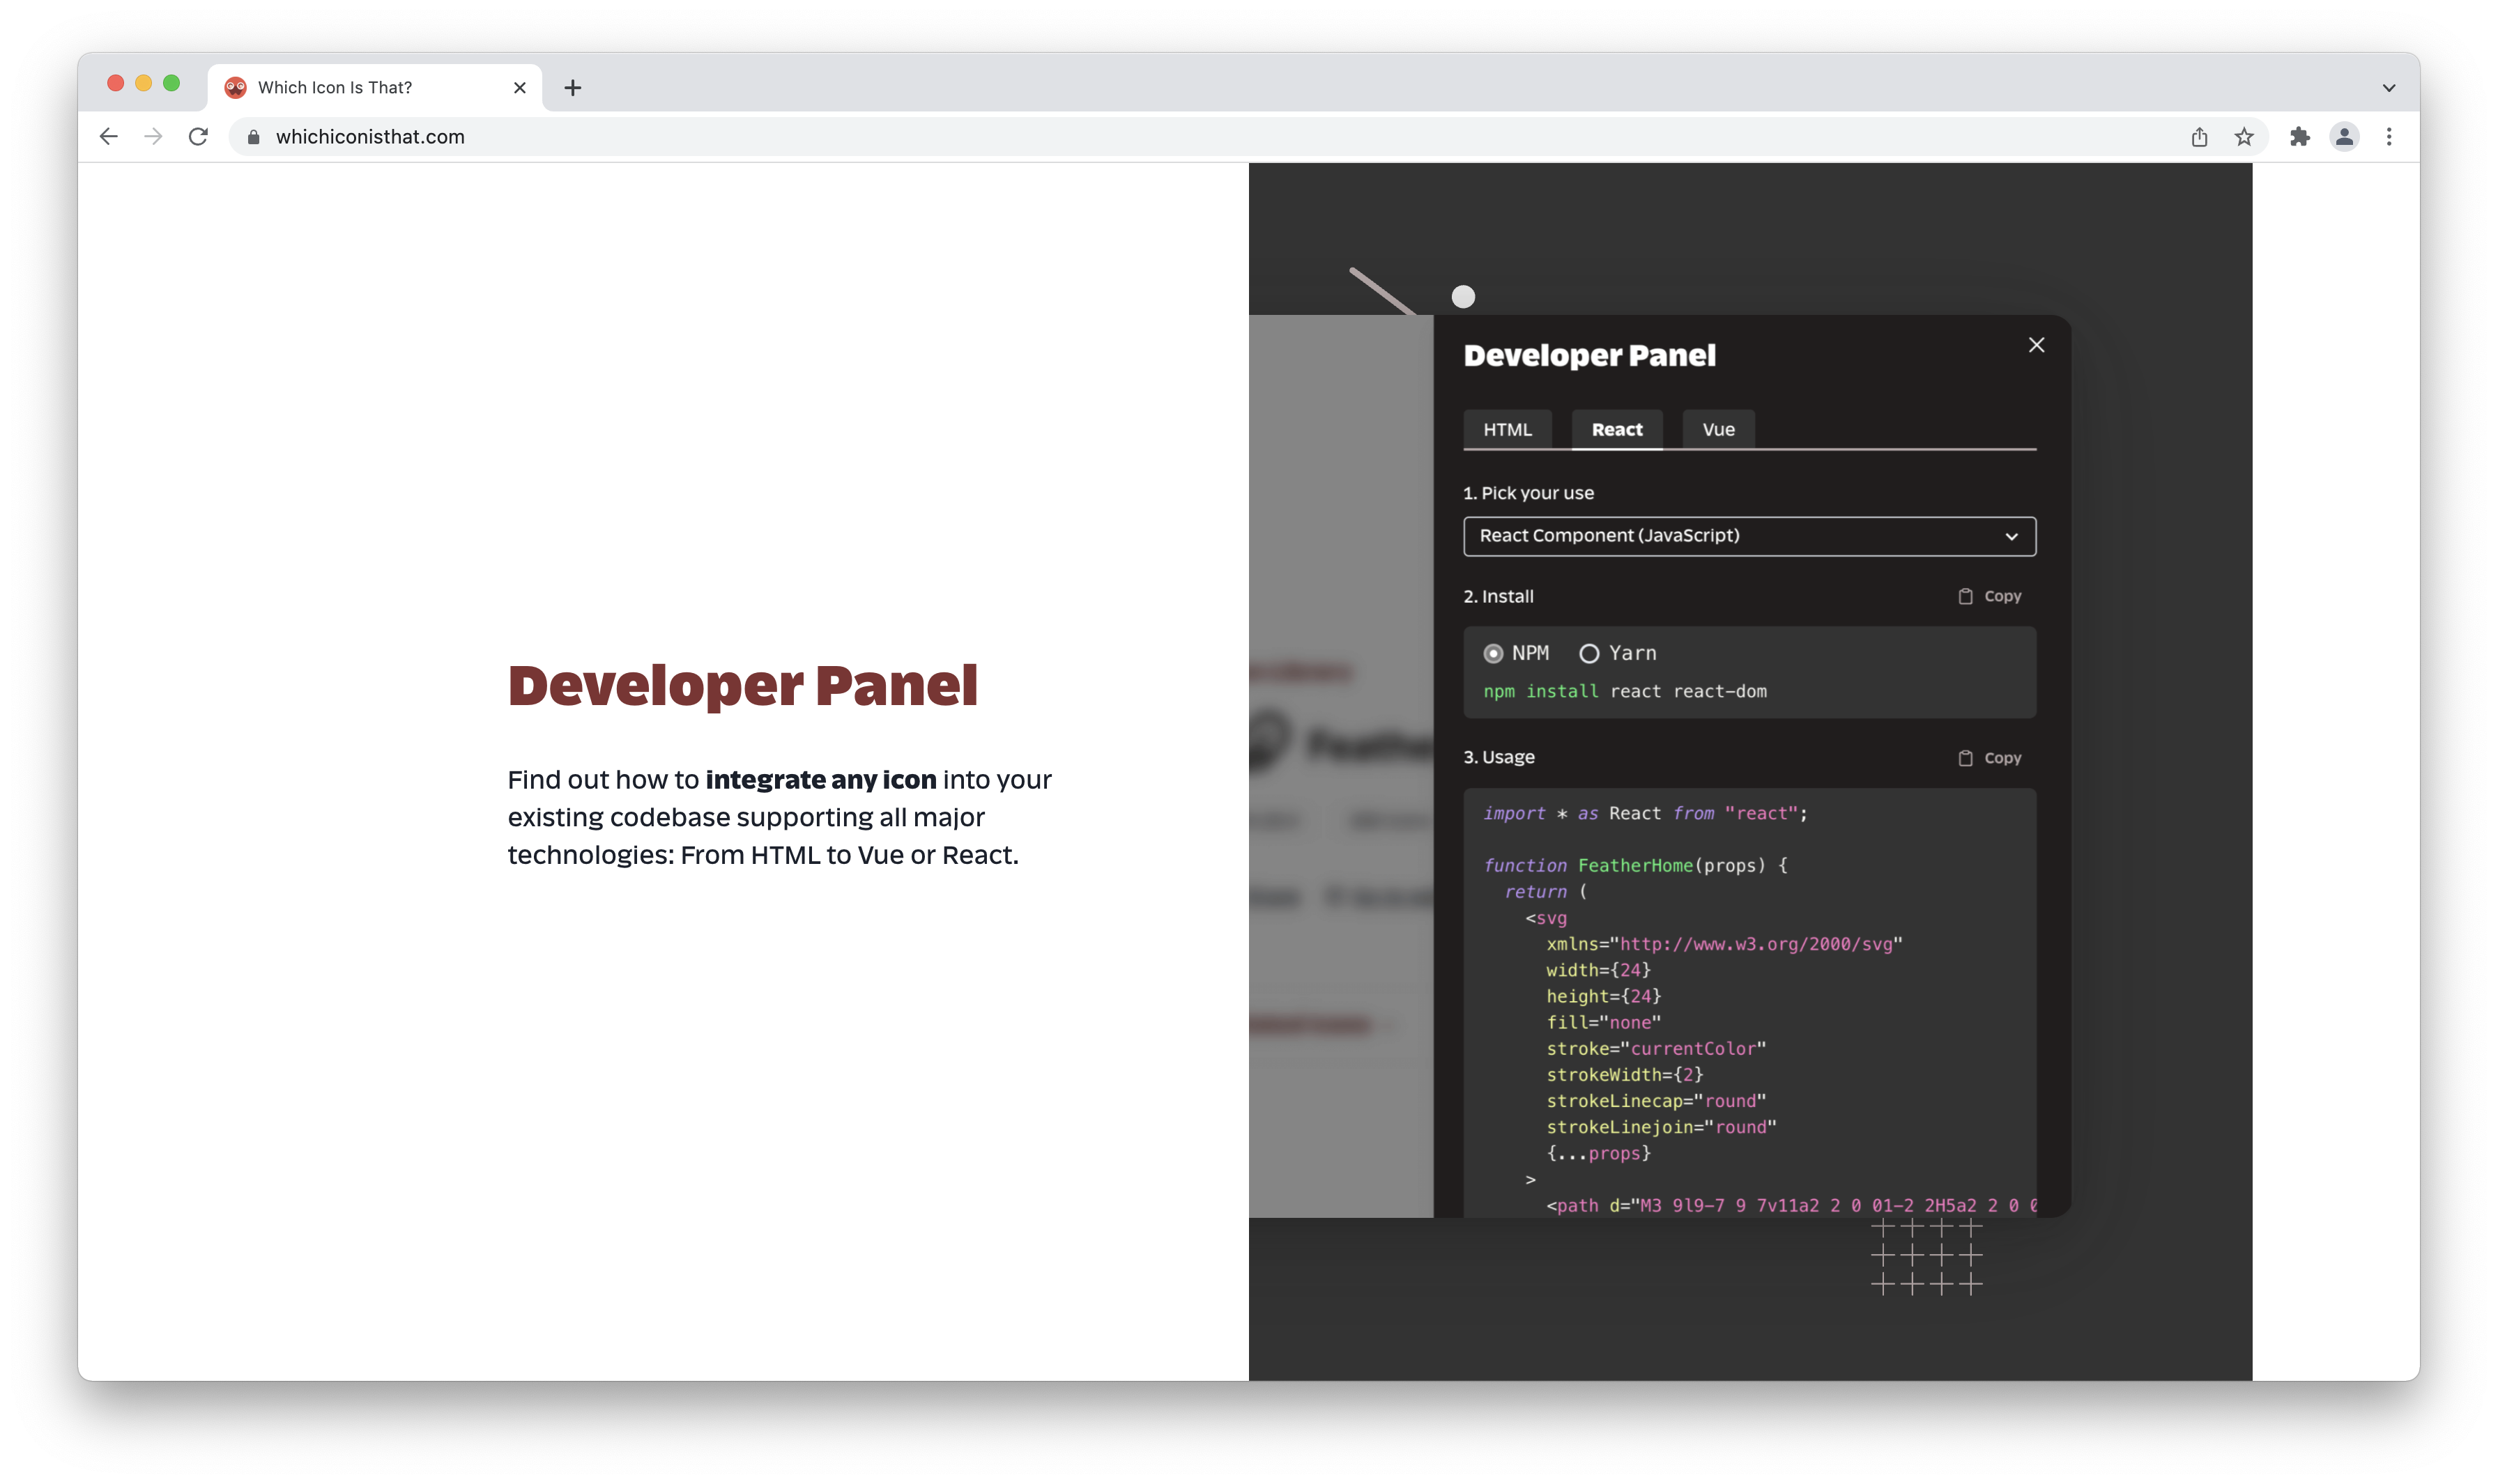The width and height of the screenshot is (2498, 1484).
Task: Open the Chrome three-dot menu
Action: tap(2389, 137)
